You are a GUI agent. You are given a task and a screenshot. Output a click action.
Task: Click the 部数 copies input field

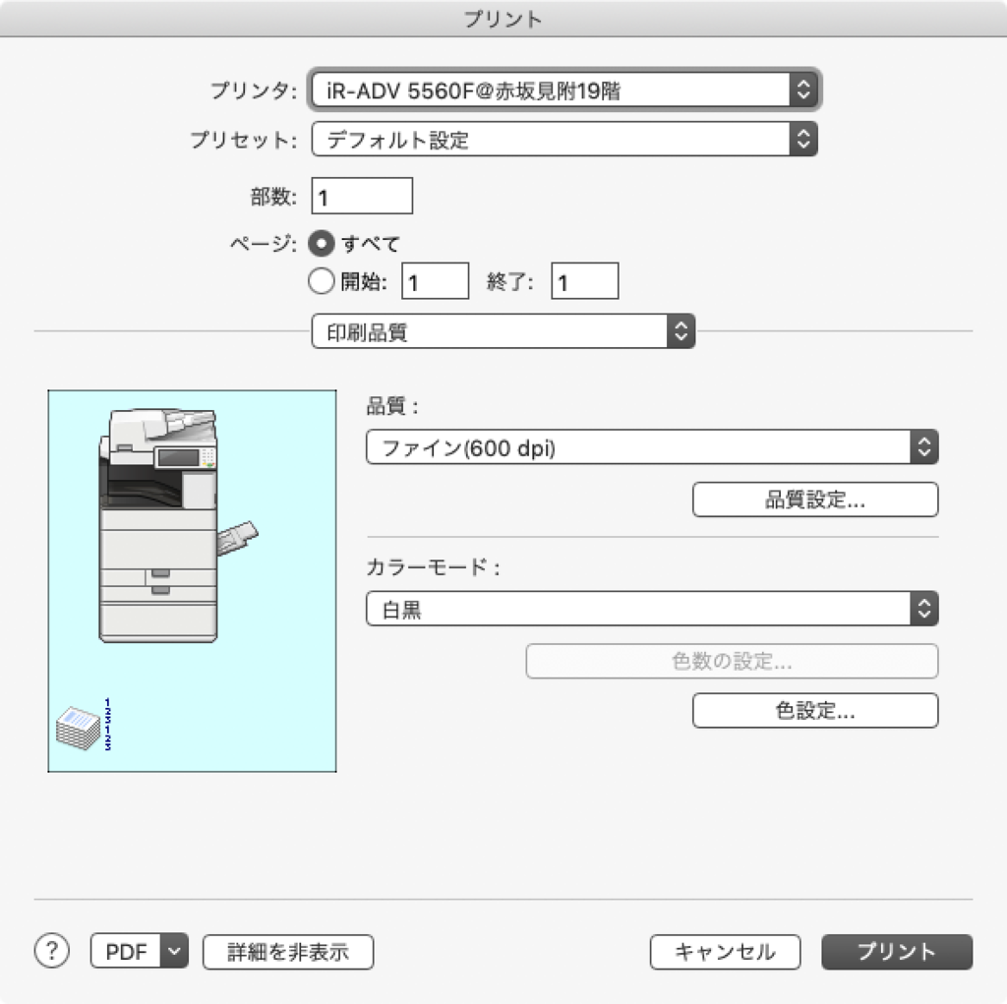(362, 196)
